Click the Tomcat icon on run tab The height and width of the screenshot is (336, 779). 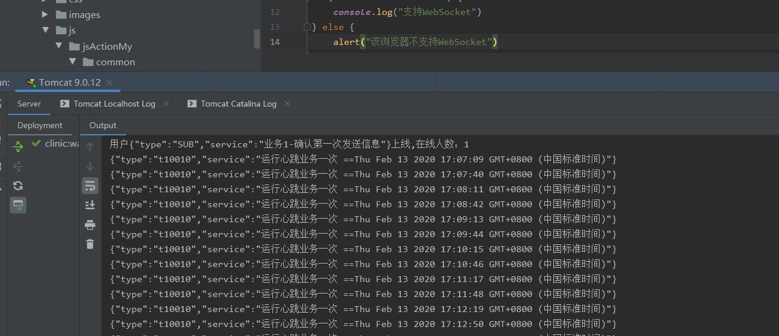[x=31, y=82]
